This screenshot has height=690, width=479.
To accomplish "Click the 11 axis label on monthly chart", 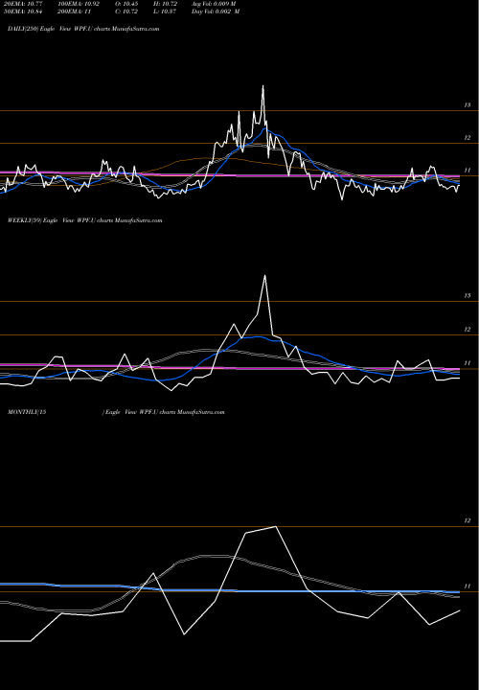I will [x=468, y=586].
